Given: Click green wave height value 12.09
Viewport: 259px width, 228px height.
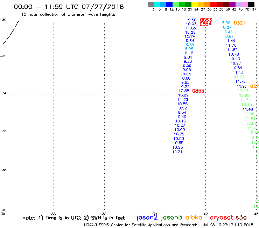Looking at the screenshot, I should pyautogui.click(x=239, y=77).
